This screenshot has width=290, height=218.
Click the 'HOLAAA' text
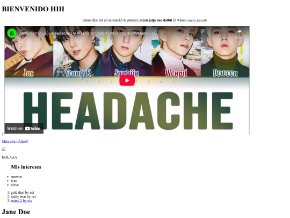[x=10, y=157]
